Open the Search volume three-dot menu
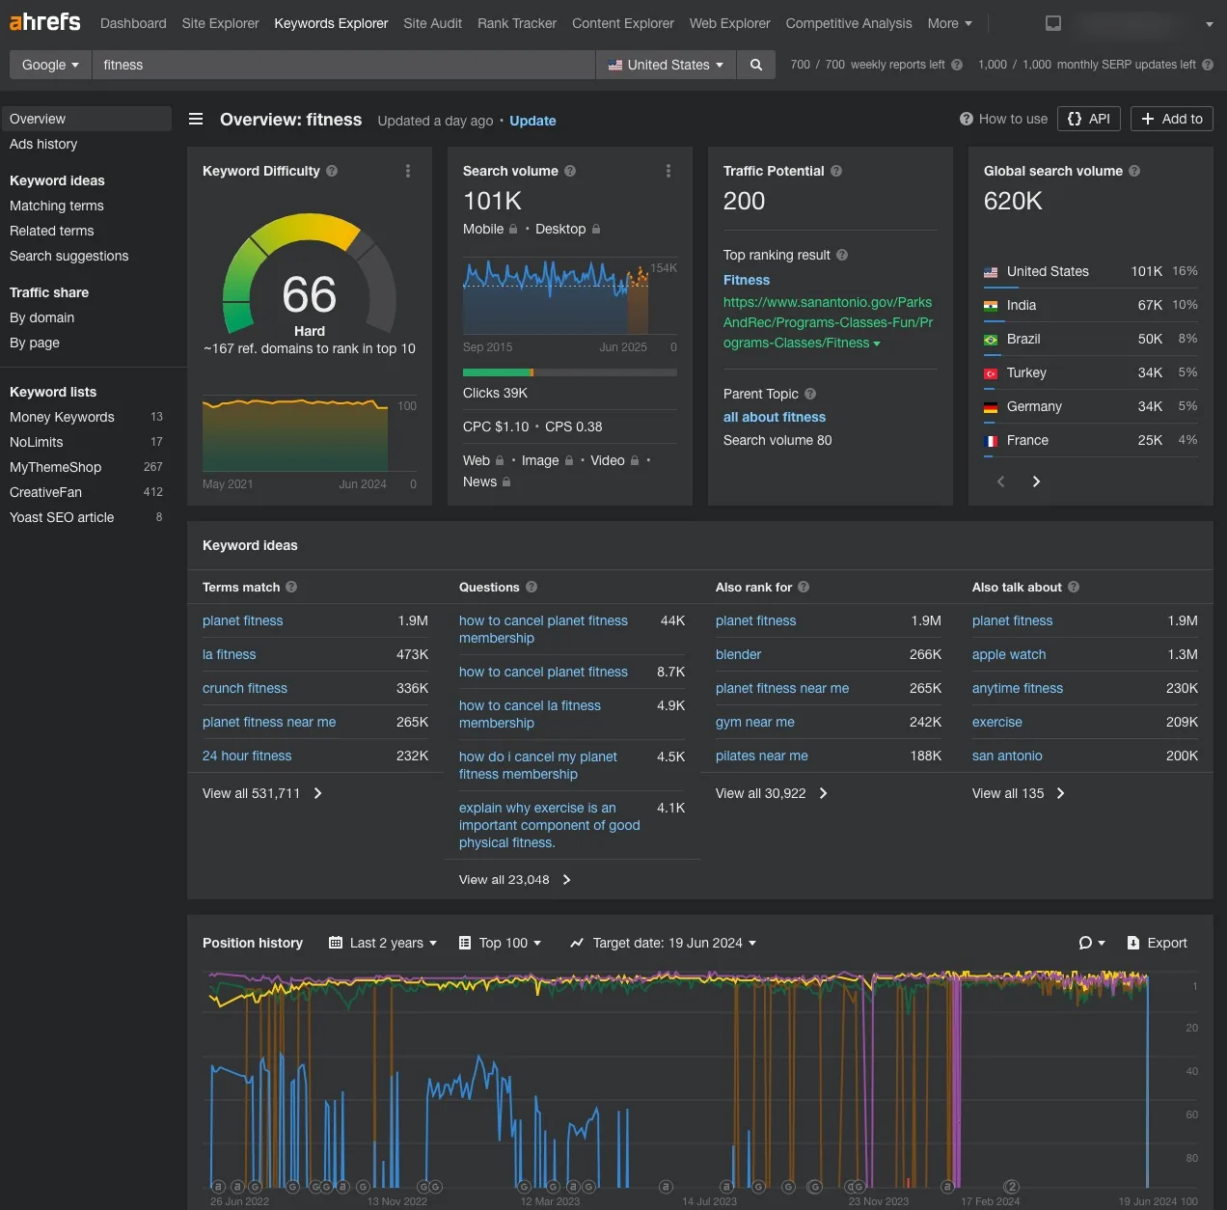The width and height of the screenshot is (1227, 1210). [668, 171]
